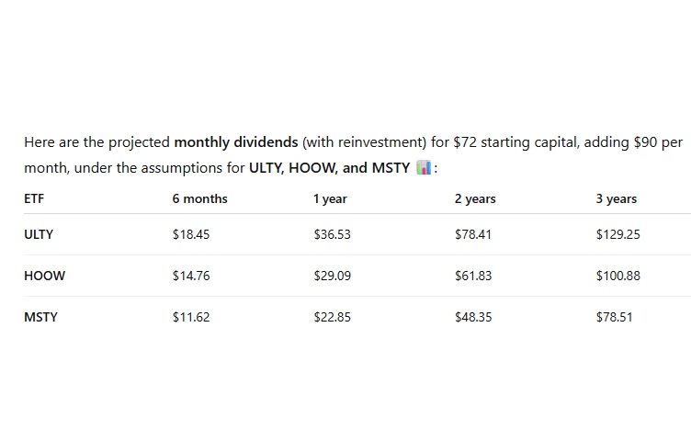The height and width of the screenshot is (429, 691).
Task: Click ULTY 3 years value $129.25
Action: (x=617, y=234)
